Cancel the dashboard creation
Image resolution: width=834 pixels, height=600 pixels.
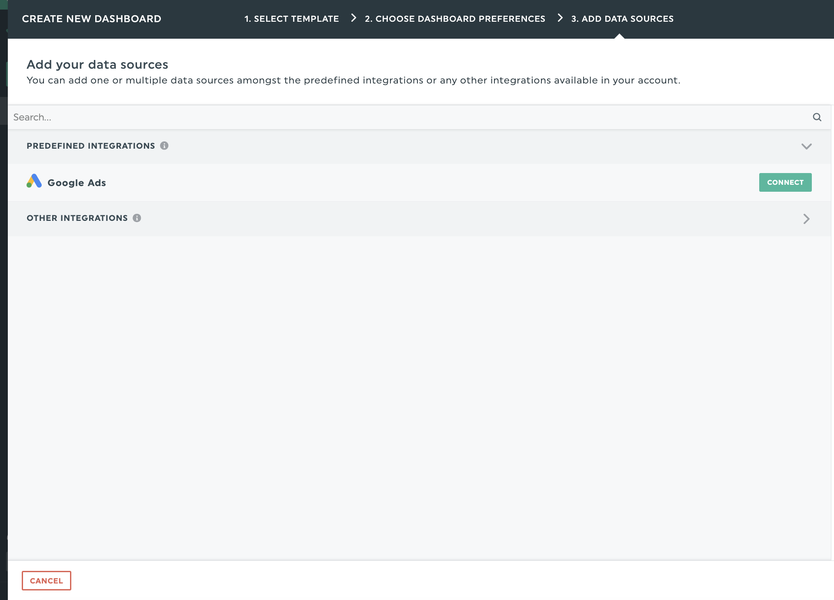tap(46, 580)
